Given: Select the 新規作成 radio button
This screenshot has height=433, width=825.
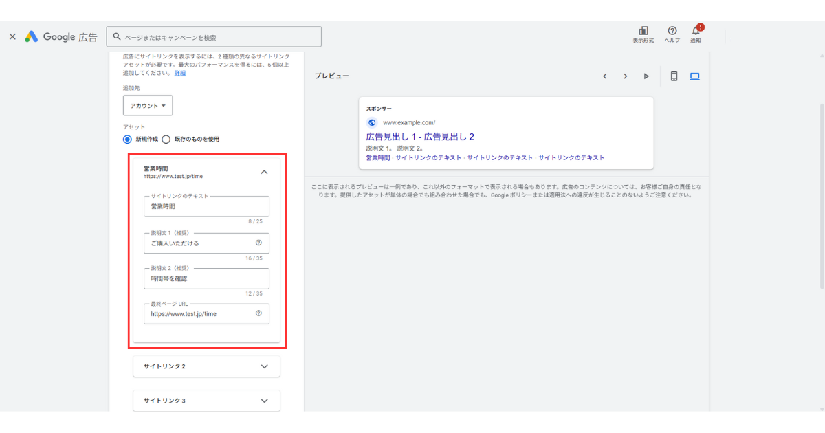Looking at the screenshot, I should point(127,139).
